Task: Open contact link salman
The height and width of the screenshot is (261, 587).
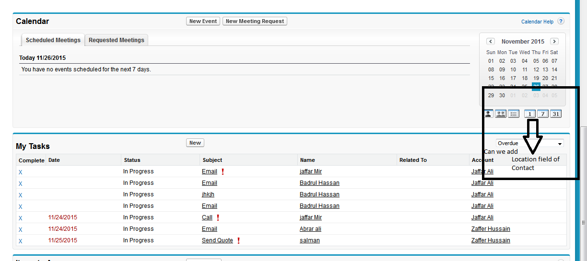Action: (309, 240)
